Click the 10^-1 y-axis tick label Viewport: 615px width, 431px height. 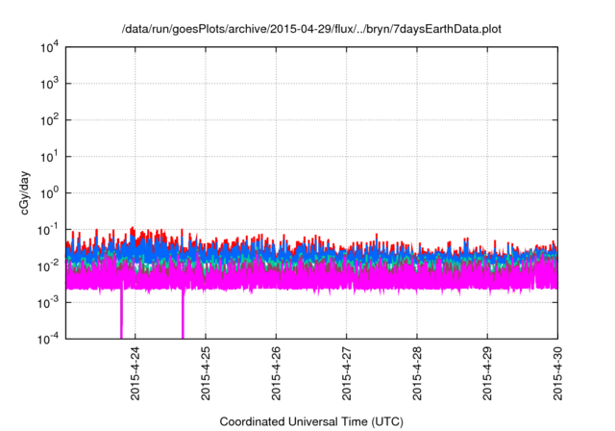(48, 230)
